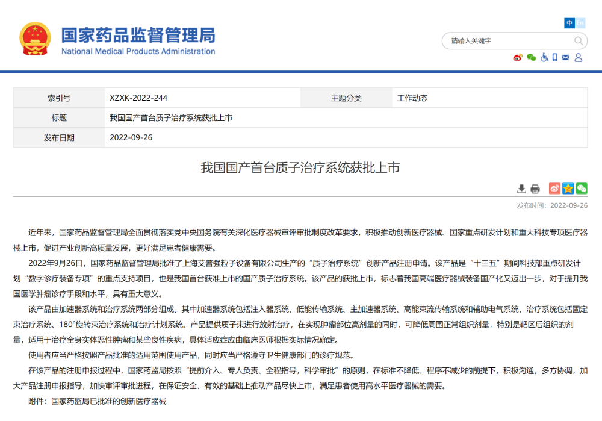Click the 标题 label cell
Viewport: 602px width, 421px height.
(x=59, y=118)
